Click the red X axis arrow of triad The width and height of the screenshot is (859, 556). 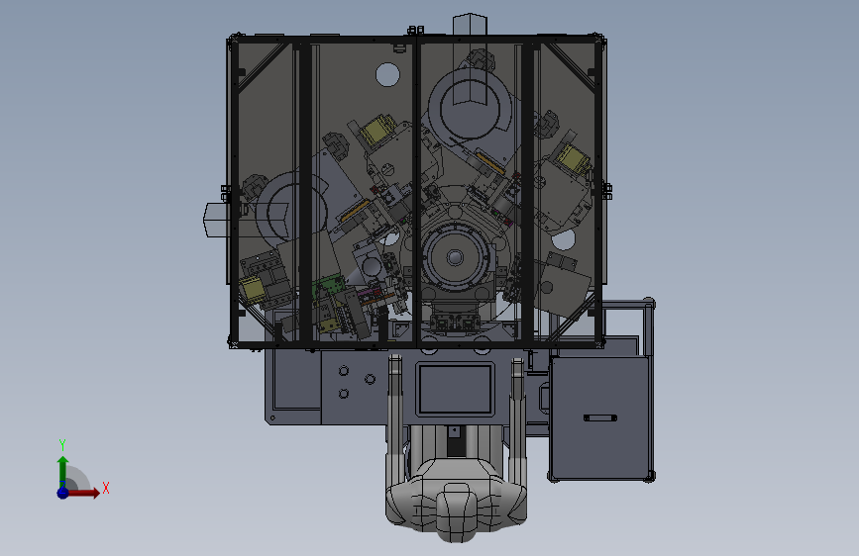[x=83, y=493]
